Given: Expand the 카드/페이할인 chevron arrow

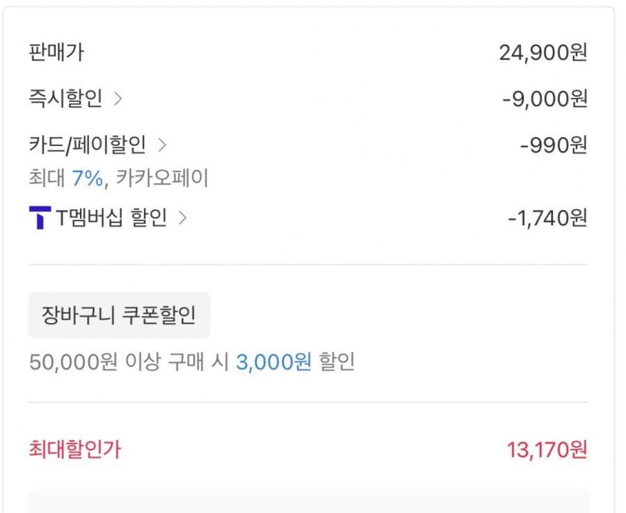Looking at the screenshot, I should tap(162, 145).
